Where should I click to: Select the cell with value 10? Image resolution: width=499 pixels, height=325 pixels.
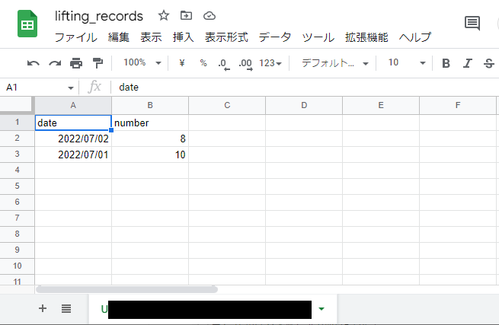coord(150,155)
